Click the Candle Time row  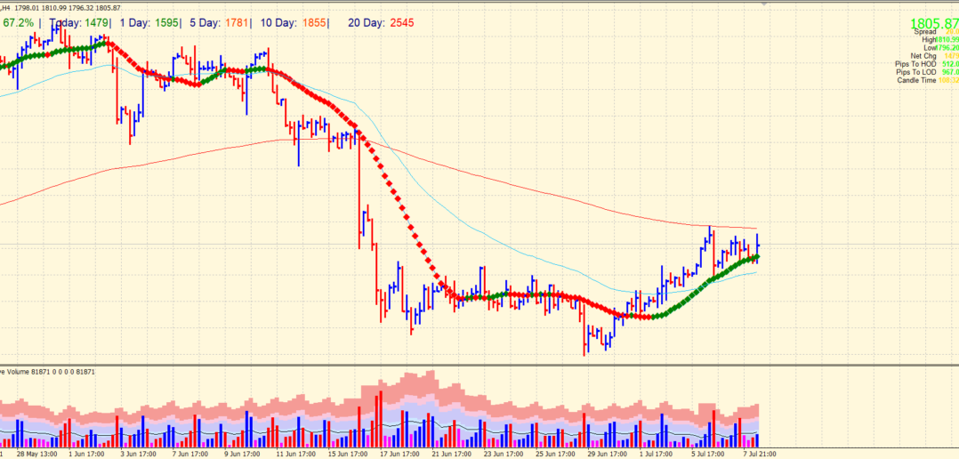(928, 80)
